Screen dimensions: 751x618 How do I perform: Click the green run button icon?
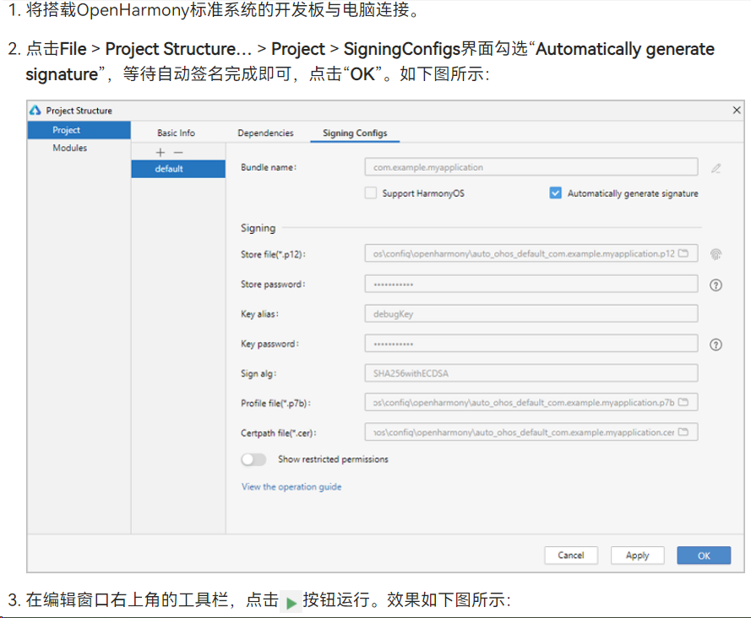pos(291,603)
